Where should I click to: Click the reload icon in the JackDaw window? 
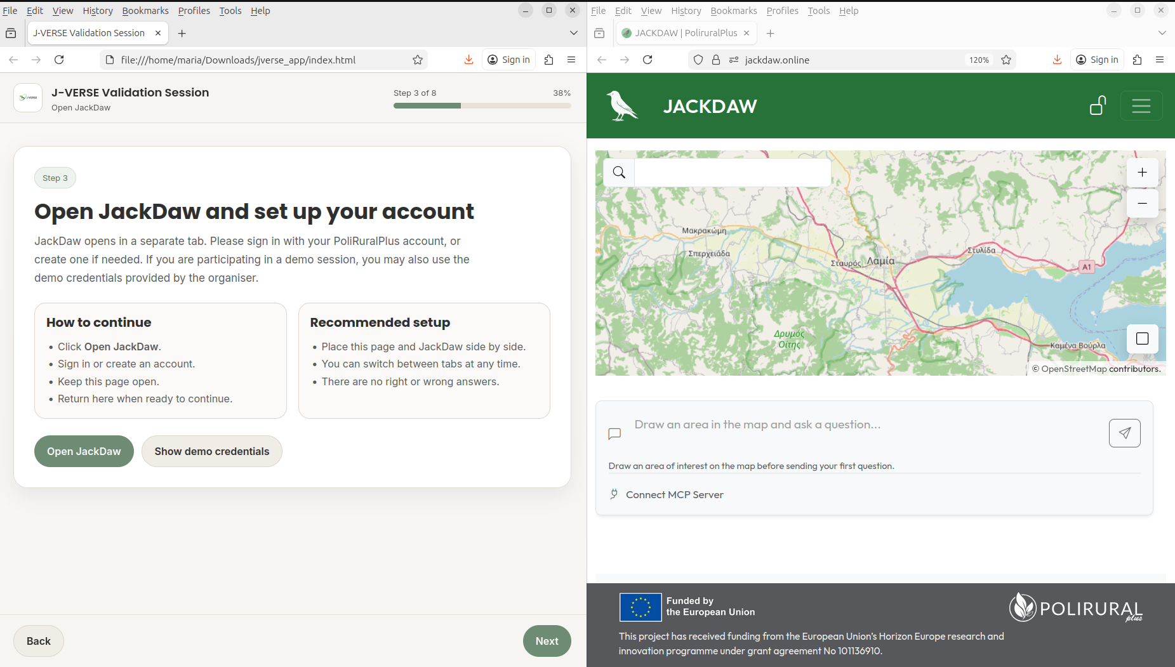click(x=647, y=60)
